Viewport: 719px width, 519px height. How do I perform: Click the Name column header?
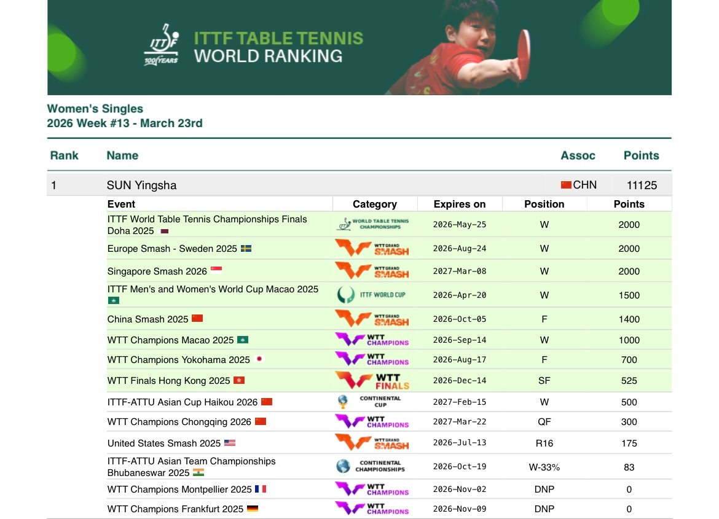(122, 155)
